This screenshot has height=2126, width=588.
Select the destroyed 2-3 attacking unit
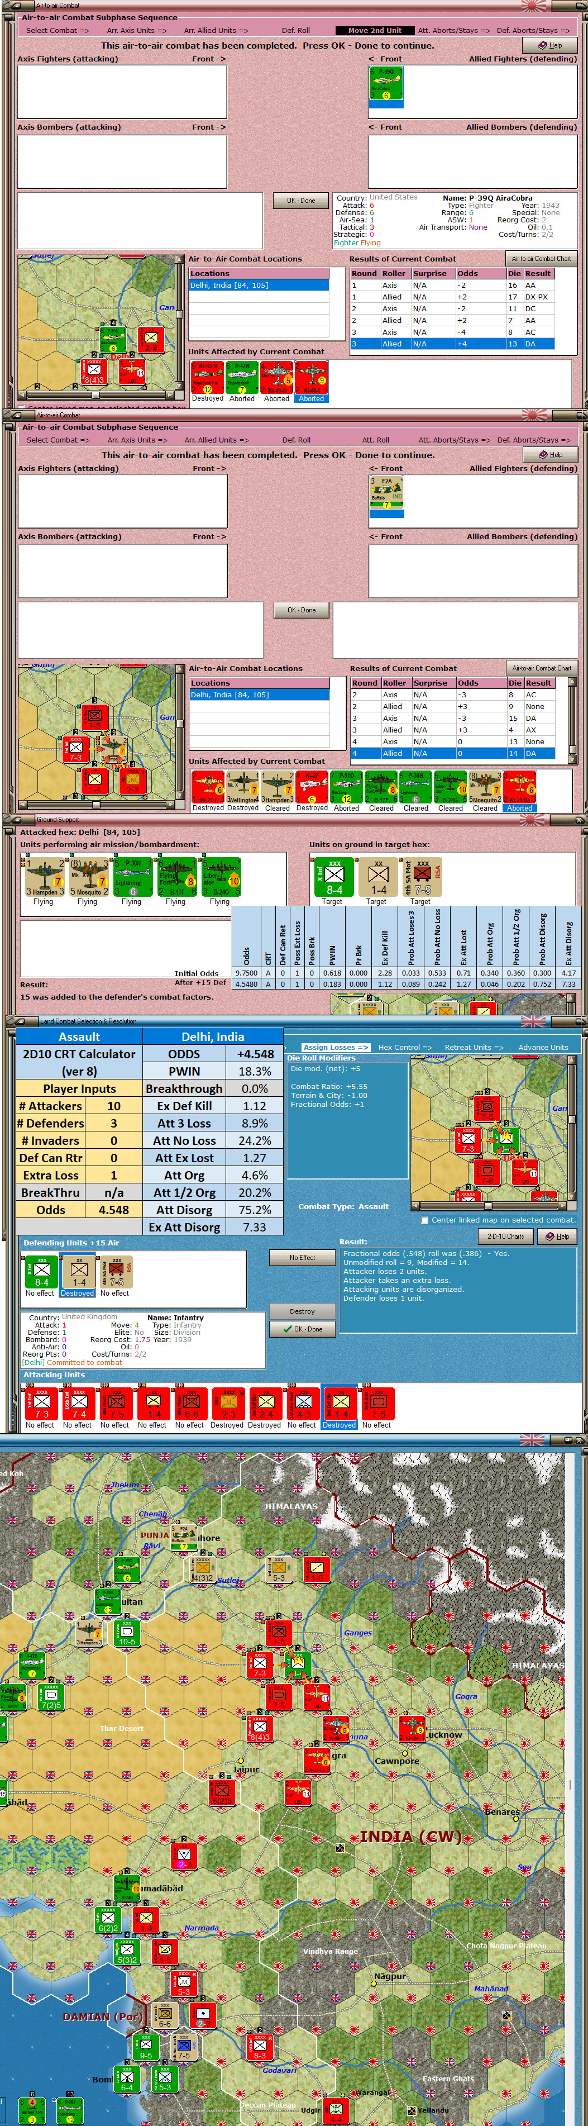click(228, 1404)
